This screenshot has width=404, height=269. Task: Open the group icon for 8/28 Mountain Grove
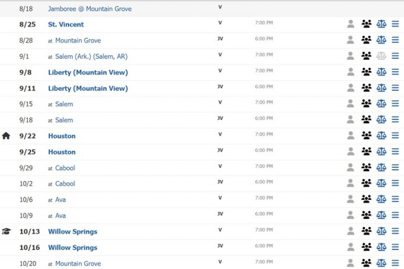[x=366, y=40]
